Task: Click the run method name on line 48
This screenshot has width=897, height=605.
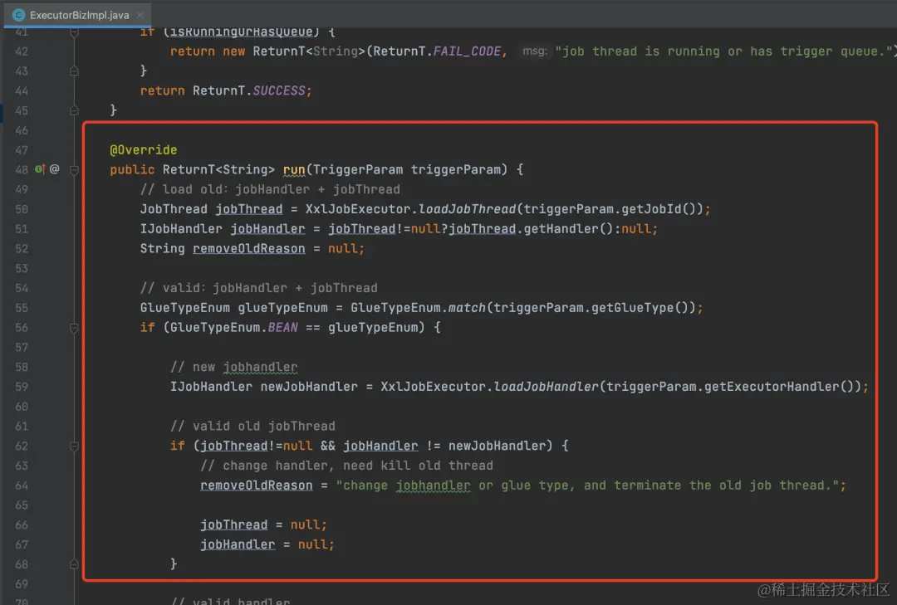Action: click(294, 170)
